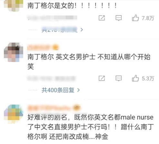Open avatar beside "好难评的剧名" comment
The height and width of the screenshot is (144, 159).
coord(14,114)
